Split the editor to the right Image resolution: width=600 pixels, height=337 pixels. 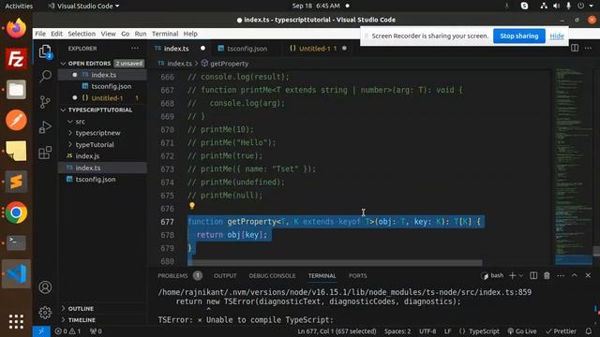[575, 48]
